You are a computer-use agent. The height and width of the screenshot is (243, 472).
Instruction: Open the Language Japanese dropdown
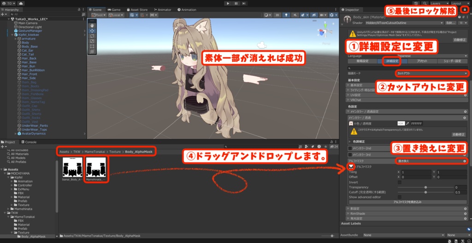coord(431,56)
